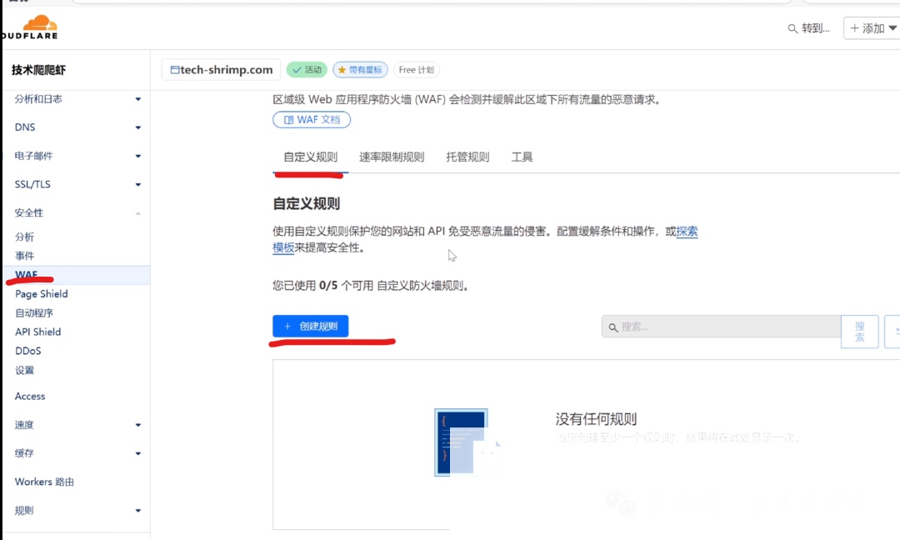Image resolution: width=900 pixels, height=540 pixels.
Task: Click the 带有星标 star badge
Action: (x=360, y=69)
